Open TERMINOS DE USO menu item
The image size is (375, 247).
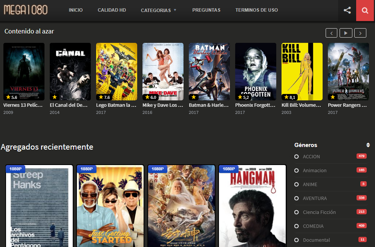click(x=256, y=10)
